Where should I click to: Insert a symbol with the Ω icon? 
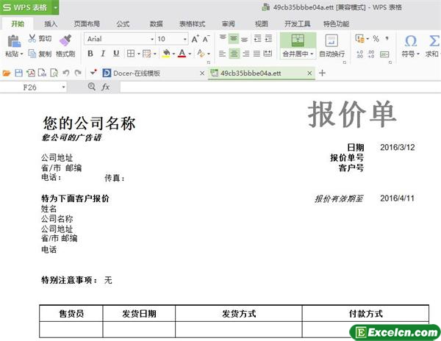click(x=410, y=40)
